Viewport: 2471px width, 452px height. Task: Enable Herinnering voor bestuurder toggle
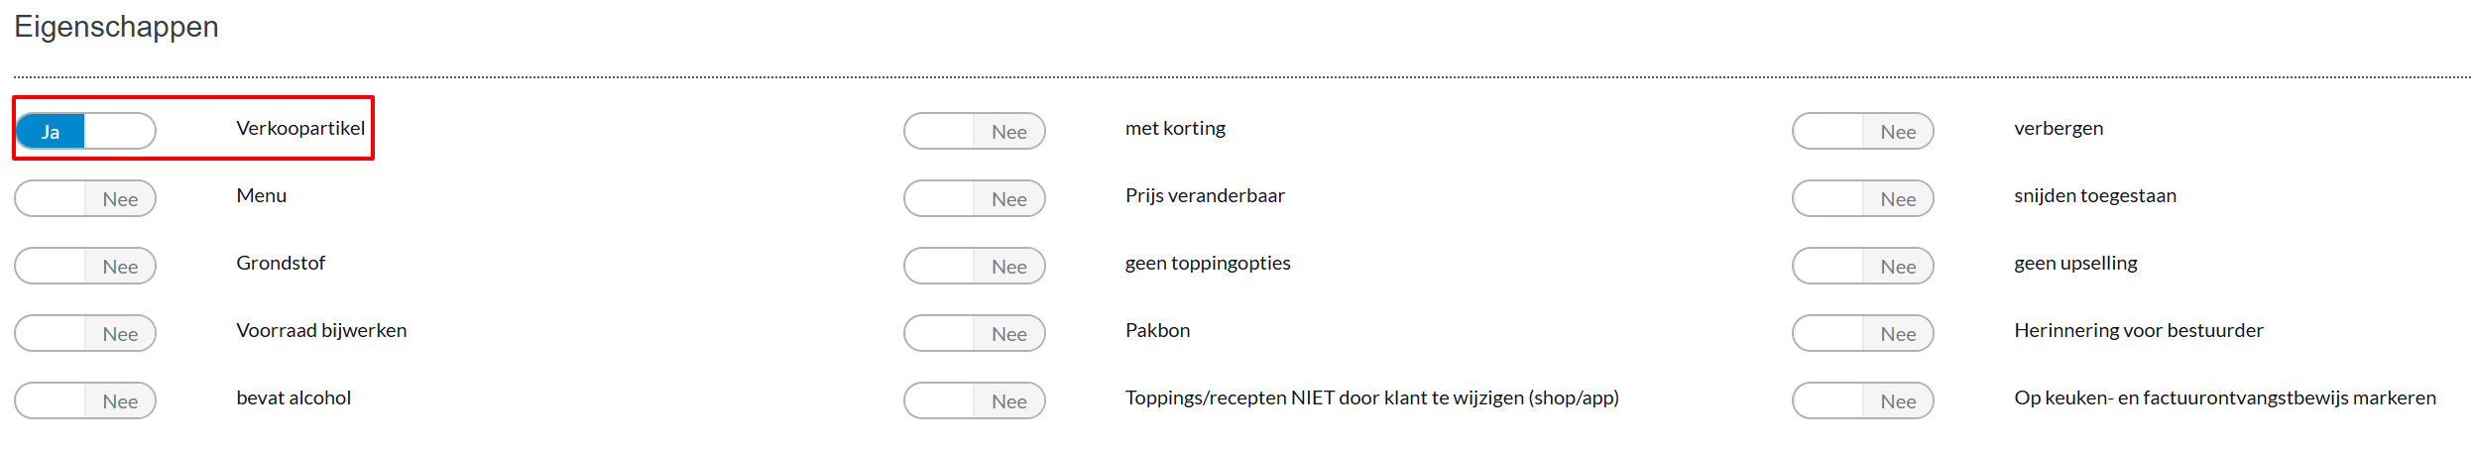coord(1862,333)
